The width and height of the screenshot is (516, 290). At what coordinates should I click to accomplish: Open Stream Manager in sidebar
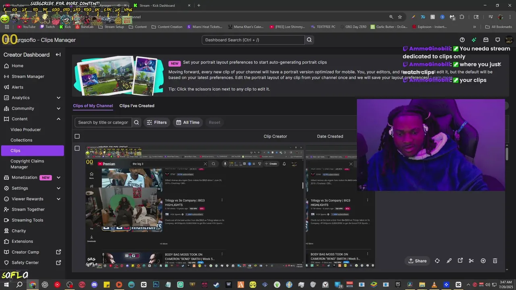point(28,77)
